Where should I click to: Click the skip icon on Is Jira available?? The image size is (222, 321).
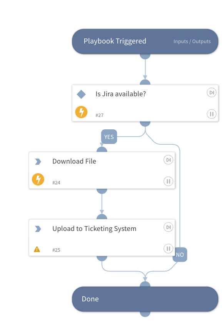pos(212,92)
